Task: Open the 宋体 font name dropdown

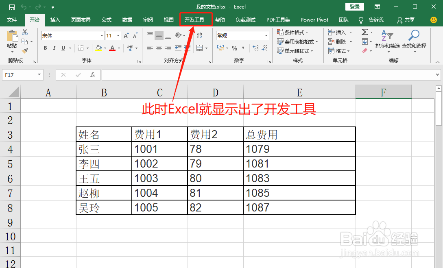Action: [x=102, y=35]
